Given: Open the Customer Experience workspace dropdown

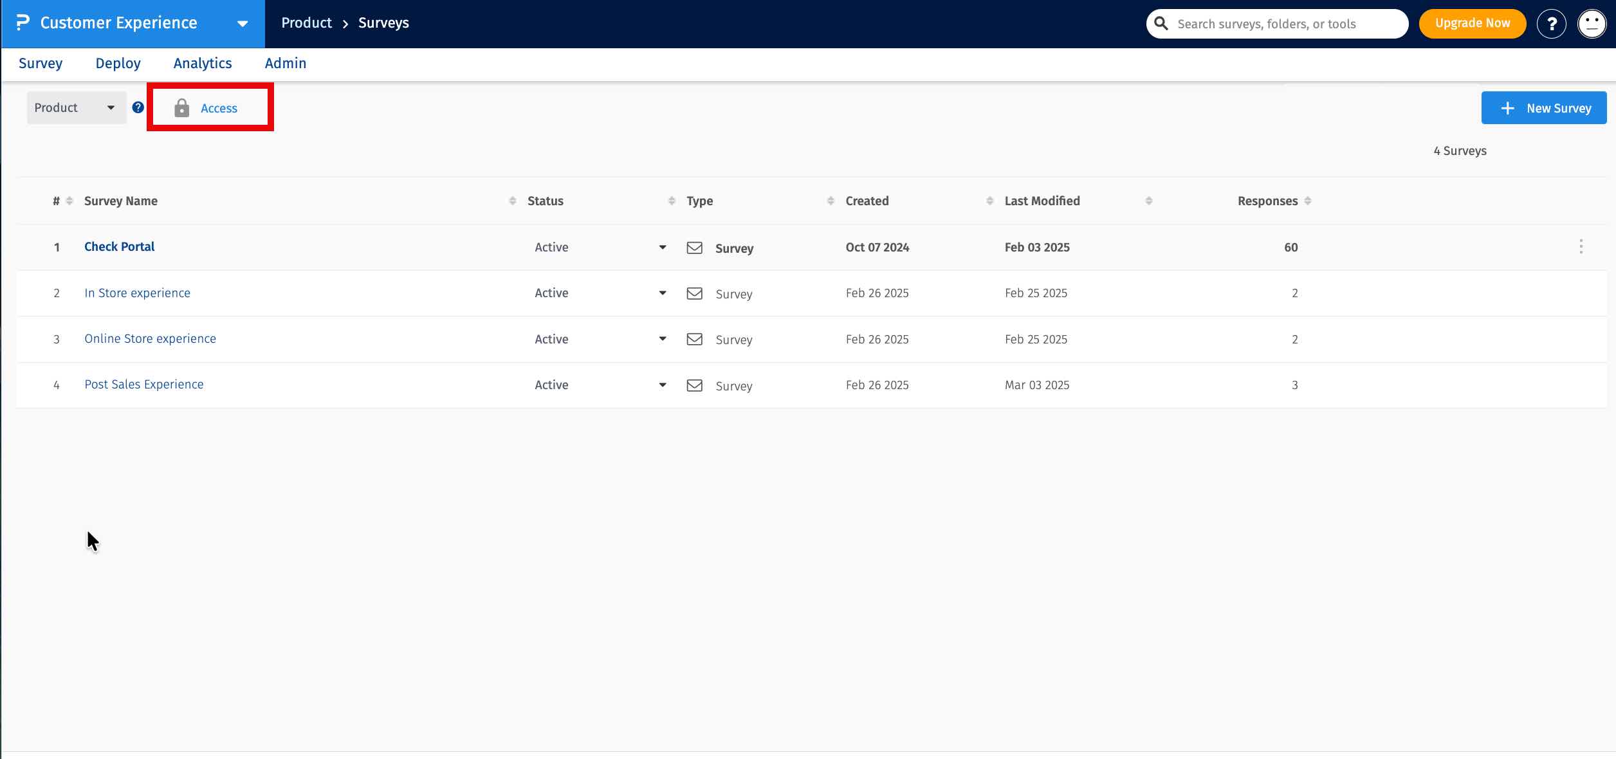Looking at the screenshot, I should coord(243,23).
